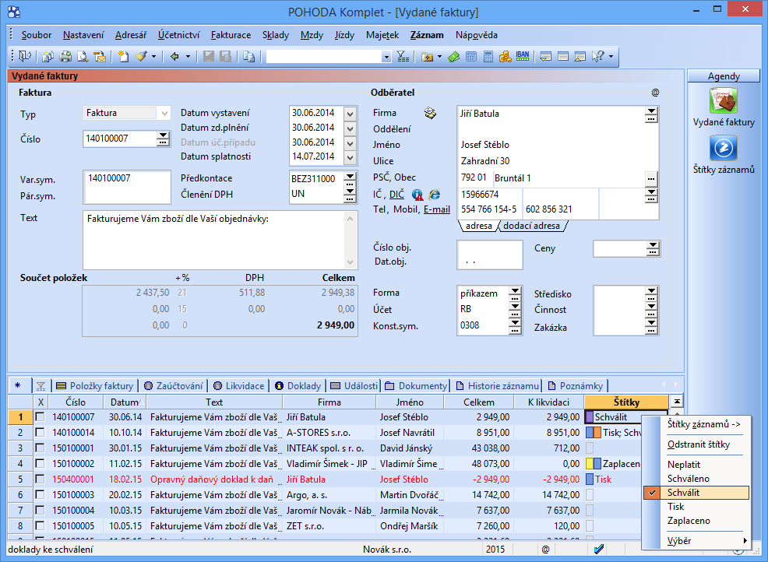Click the ellipsis button next to Bruntál 1
The width and height of the screenshot is (768, 562).
coord(650,179)
